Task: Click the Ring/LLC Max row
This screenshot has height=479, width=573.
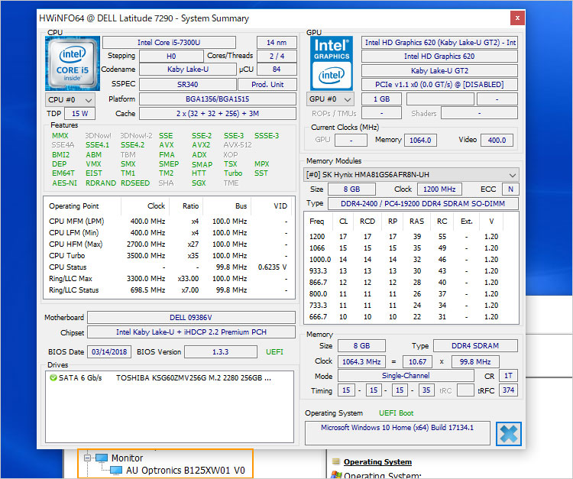Action: click(x=169, y=278)
